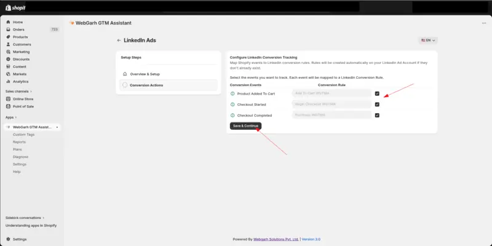Open Help in app submenu
The width and height of the screenshot is (492, 246).
(x=17, y=172)
